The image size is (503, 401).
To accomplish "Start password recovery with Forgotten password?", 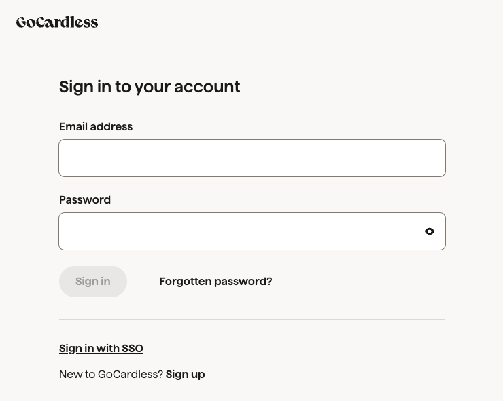I will click(x=215, y=281).
